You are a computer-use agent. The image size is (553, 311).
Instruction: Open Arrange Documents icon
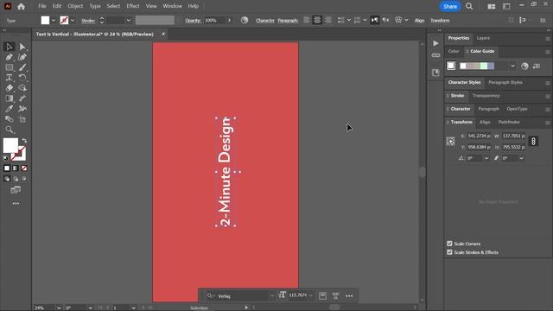point(492,6)
